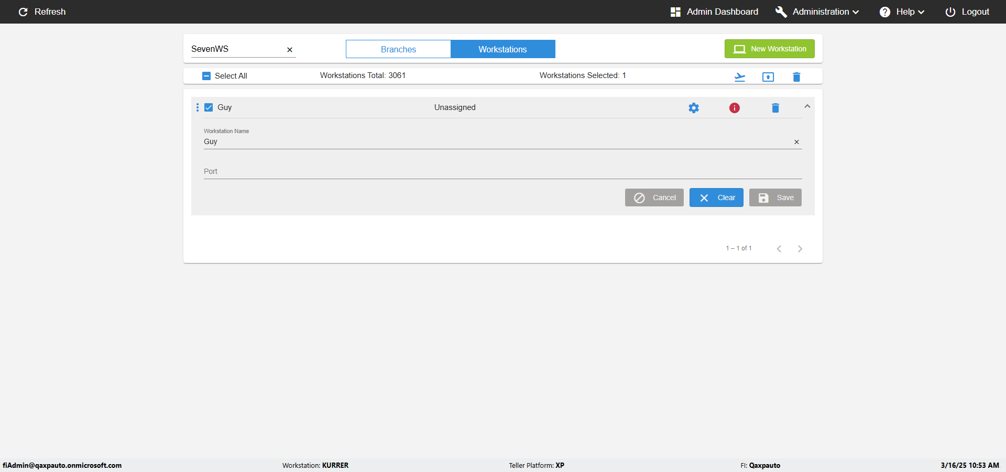
Task: Click the upload/assign icon in the toolbar
Action: click(x=768, y=77)
